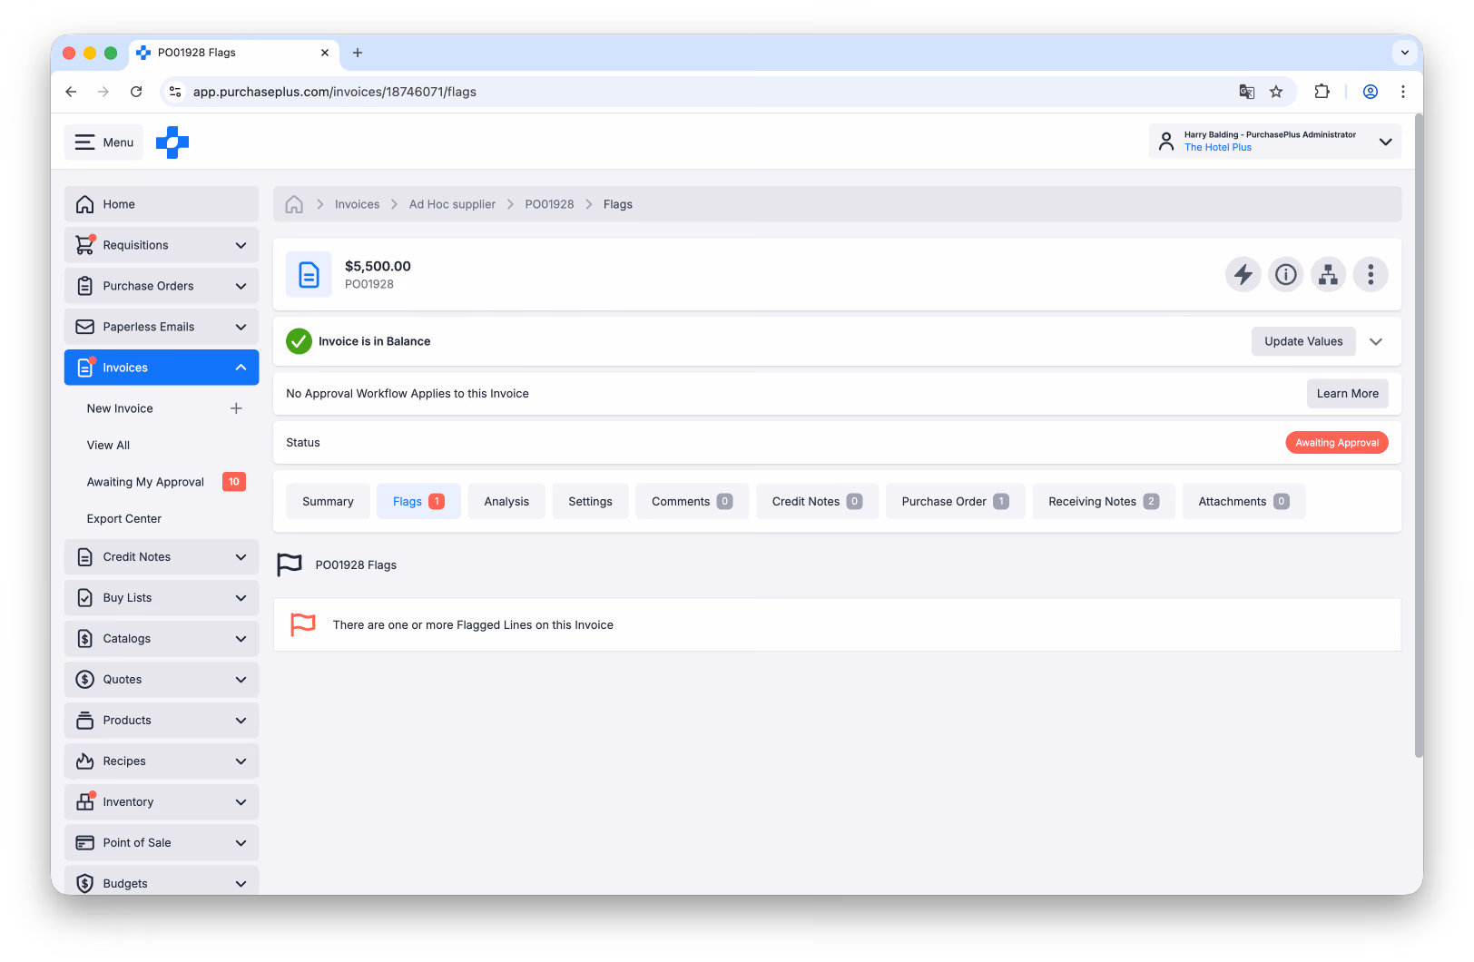Open the Export Center link
This screenshot has height=962, width=1474.
point(124,519)
